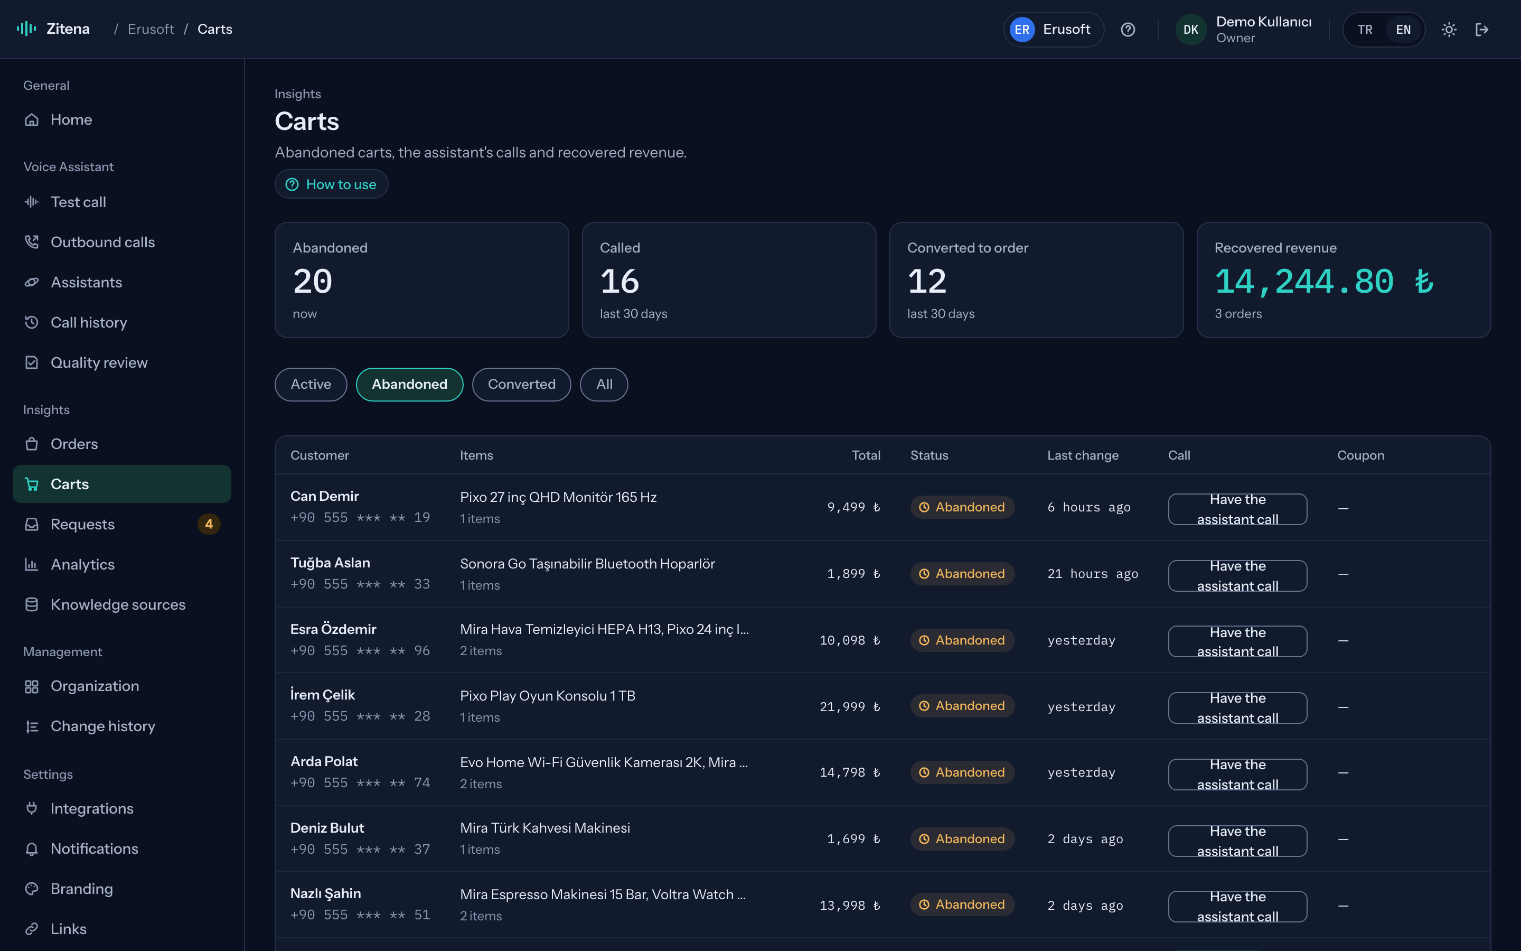Open the Assistants page
The width and height of the screenshot is (1521, 951).
[x=122, y=283]
